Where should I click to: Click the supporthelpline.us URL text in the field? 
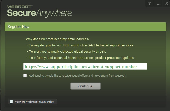(81, 67)
